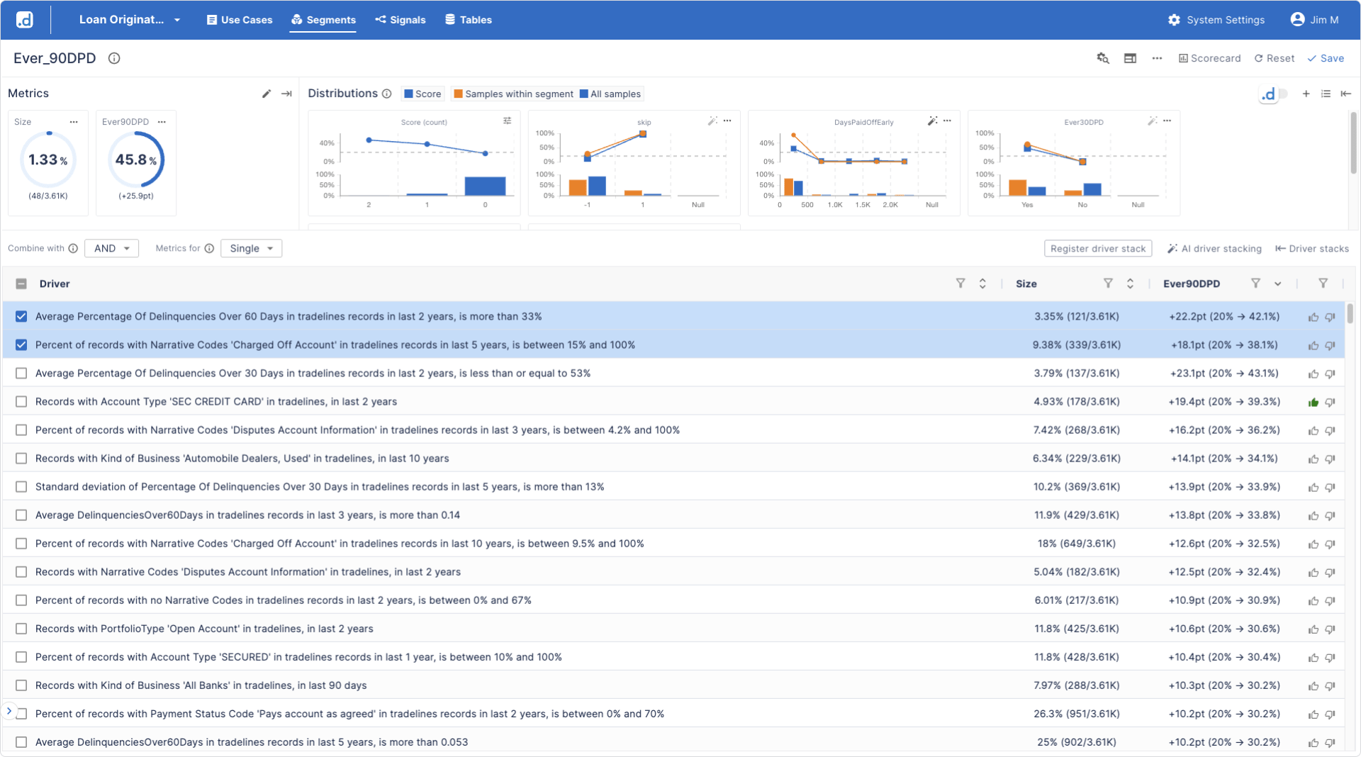Click thumbs up for 'SEC CREDIT CARD' driver
The image size is (1361, 757).
click(1314, 403)
